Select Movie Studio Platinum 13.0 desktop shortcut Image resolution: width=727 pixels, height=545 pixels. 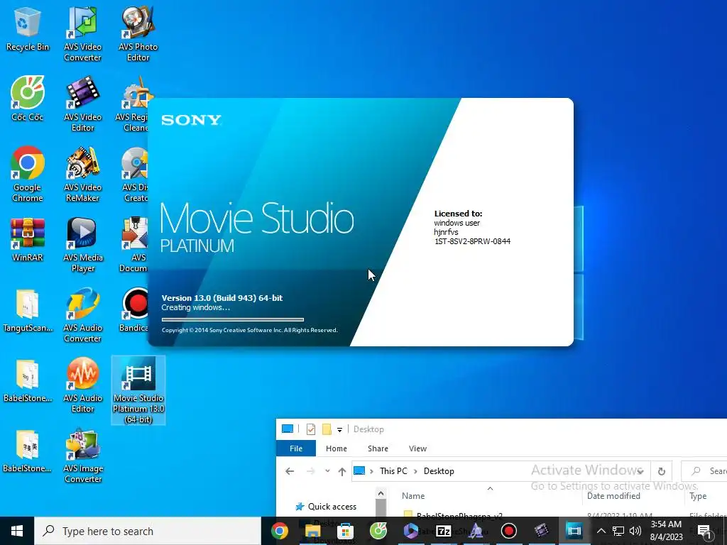138,390
